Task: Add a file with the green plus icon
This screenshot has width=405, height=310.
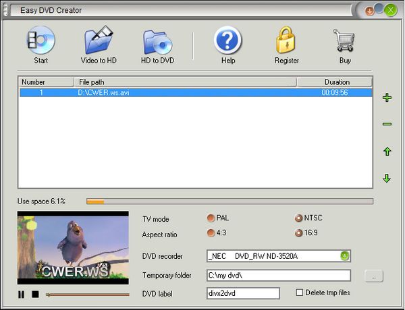Action: point(387,98)
